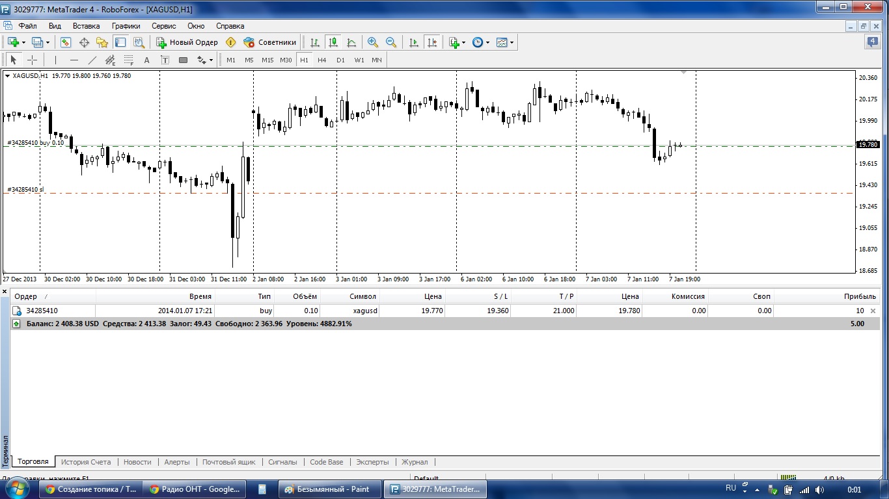The width and height of the screenshot is (889, 499).
Task: Click the Новый Ордер button
Action: [x=187, y=42]
